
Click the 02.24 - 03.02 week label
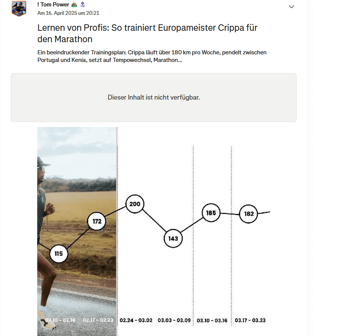click(x=136, y=320)
